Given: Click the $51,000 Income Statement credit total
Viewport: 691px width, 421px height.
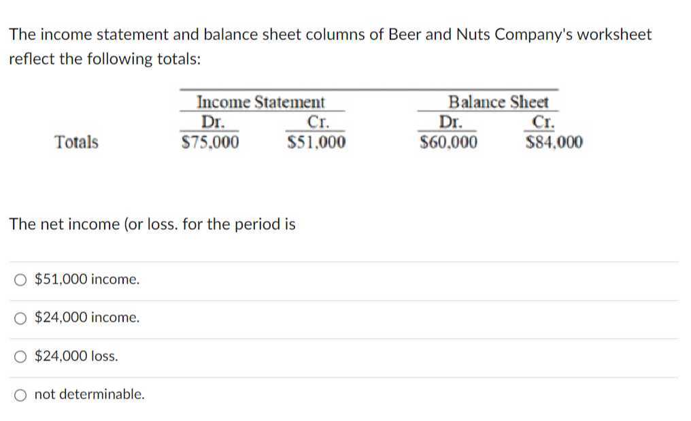Looking at the screenshot, I should (316, 142).
